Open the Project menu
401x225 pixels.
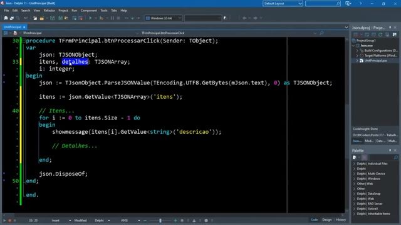pos(63,11)
